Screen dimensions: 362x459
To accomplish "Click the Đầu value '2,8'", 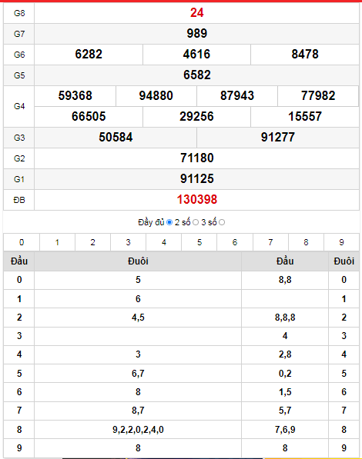I will tap(285, 354).
